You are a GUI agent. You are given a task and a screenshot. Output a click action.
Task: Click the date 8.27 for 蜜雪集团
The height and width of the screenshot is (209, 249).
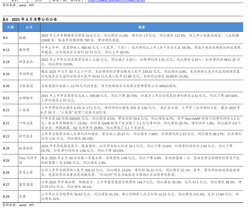[6, 185]
